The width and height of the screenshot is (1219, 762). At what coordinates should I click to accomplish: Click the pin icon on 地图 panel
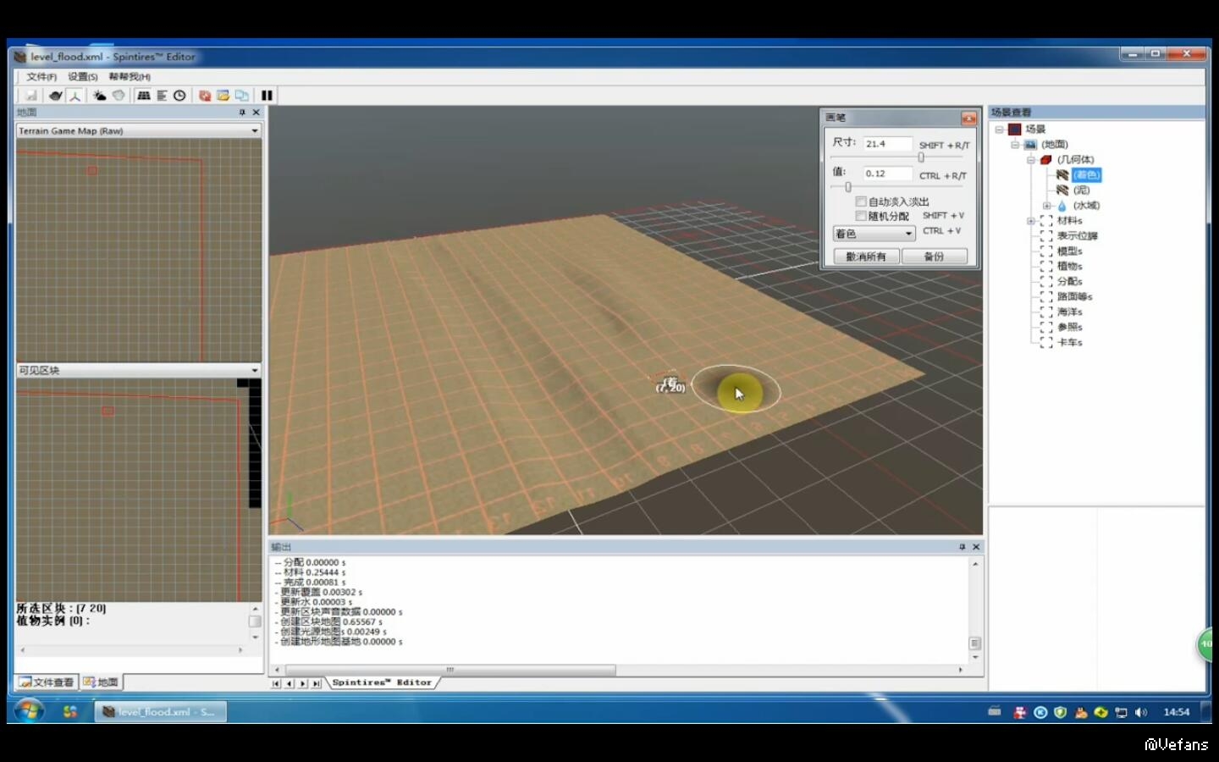click(x=242, y=112)
